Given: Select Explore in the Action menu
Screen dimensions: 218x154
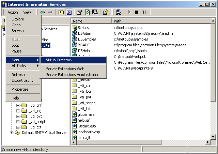Looking at the screenshot, I should click(23, 19).
